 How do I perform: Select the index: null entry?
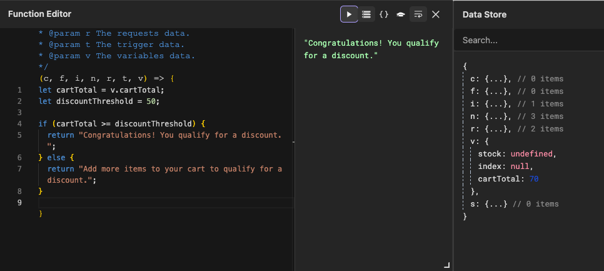click(505, 166)
